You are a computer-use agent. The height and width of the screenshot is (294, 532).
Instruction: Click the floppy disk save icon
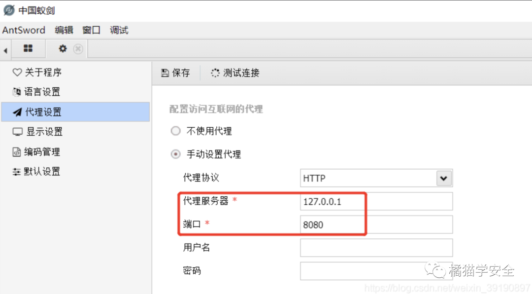165,73
